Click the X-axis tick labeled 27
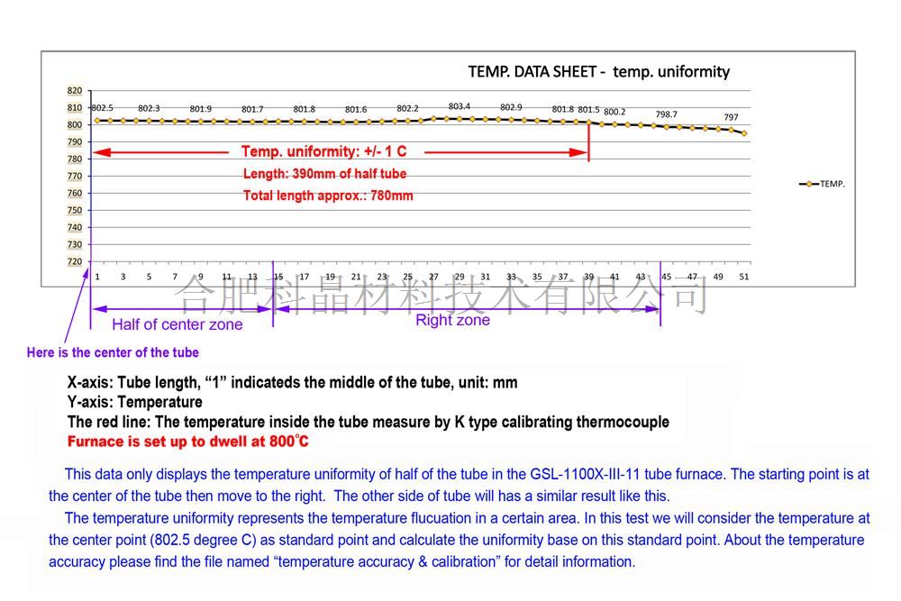 tap(433, 277)
